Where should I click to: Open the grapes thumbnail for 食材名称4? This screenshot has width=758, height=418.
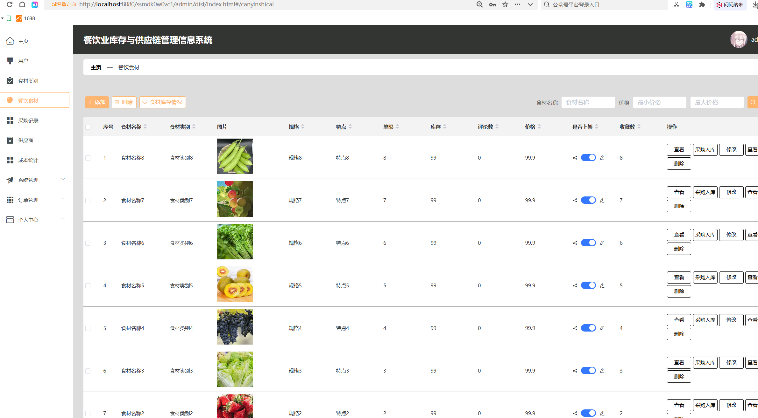[235, 327]
